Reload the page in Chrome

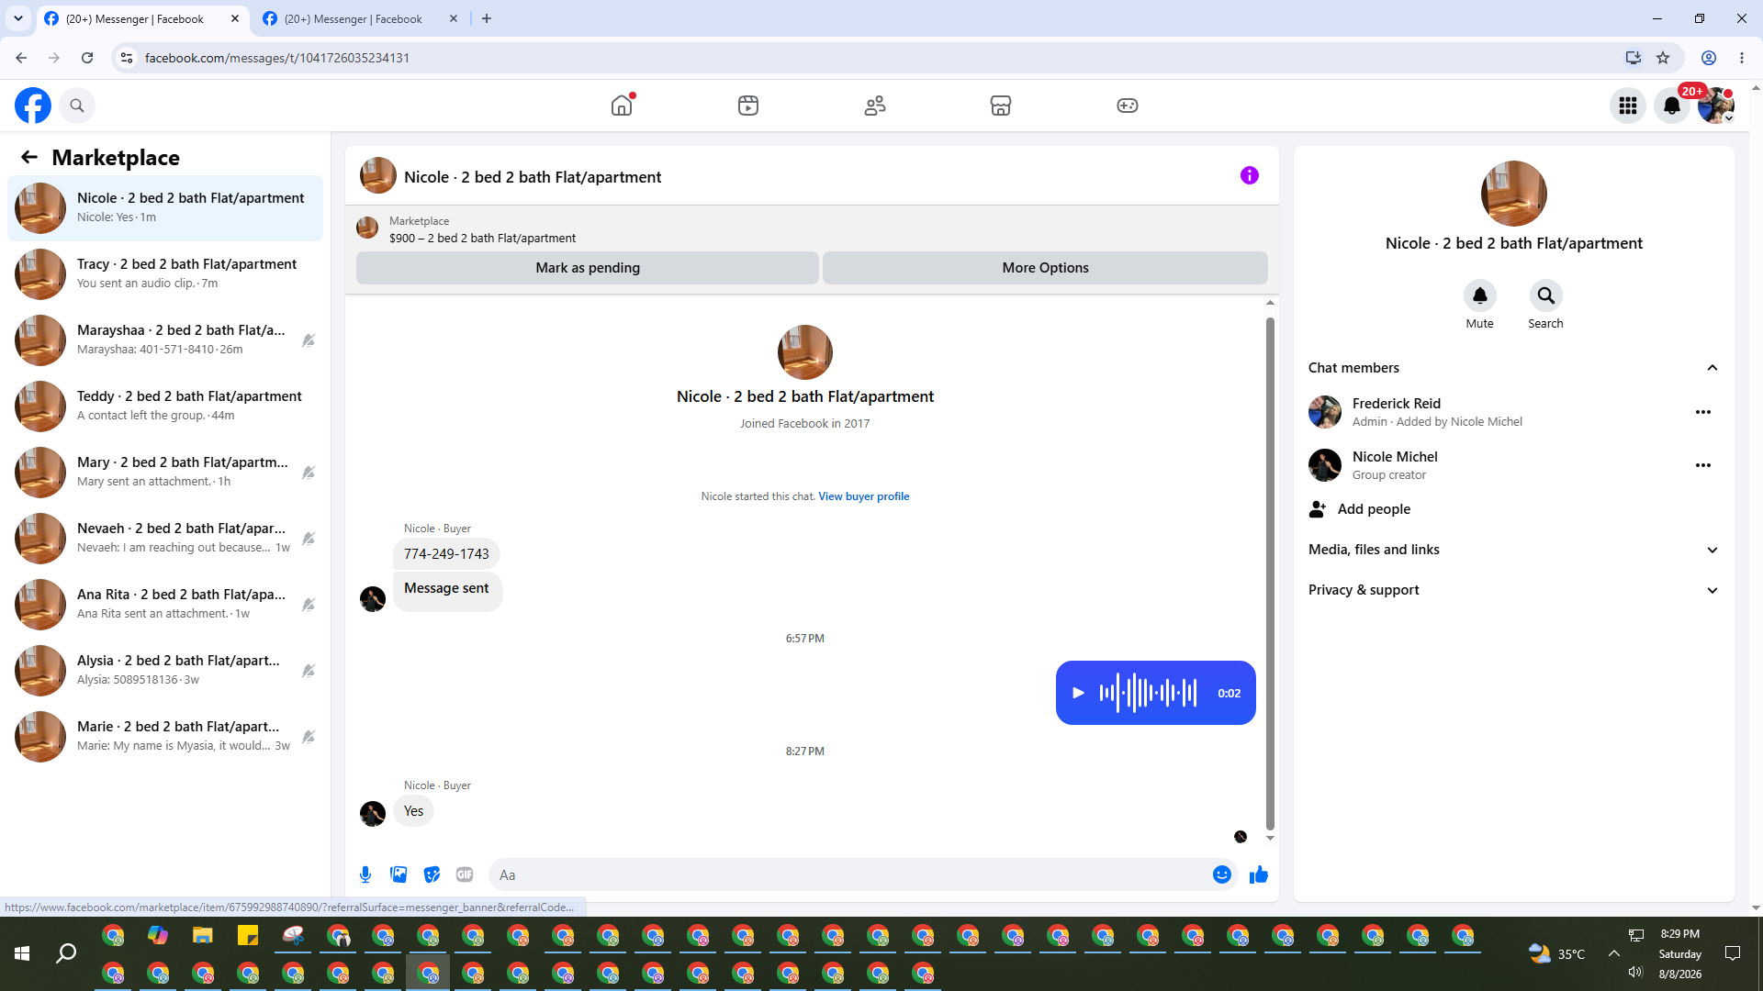coord(87,58)
